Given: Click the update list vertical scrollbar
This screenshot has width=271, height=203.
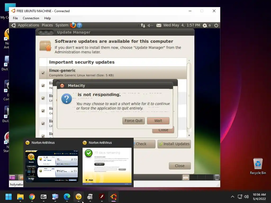Looking at the screenshot, I should (x=189, y=96).
